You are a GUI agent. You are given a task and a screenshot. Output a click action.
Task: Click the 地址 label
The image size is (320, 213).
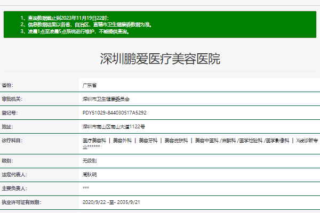[7, 127]
